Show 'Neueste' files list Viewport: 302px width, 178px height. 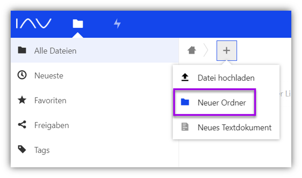[48, 76]
